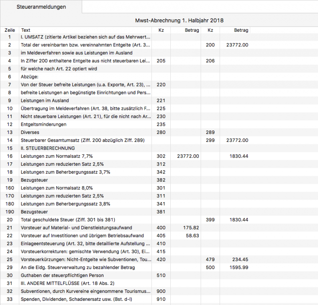Viewport: 318px width, 305px height.
Task: Select the 'Bezugsteuer' row with Kz 381
Action: point(159,212)
